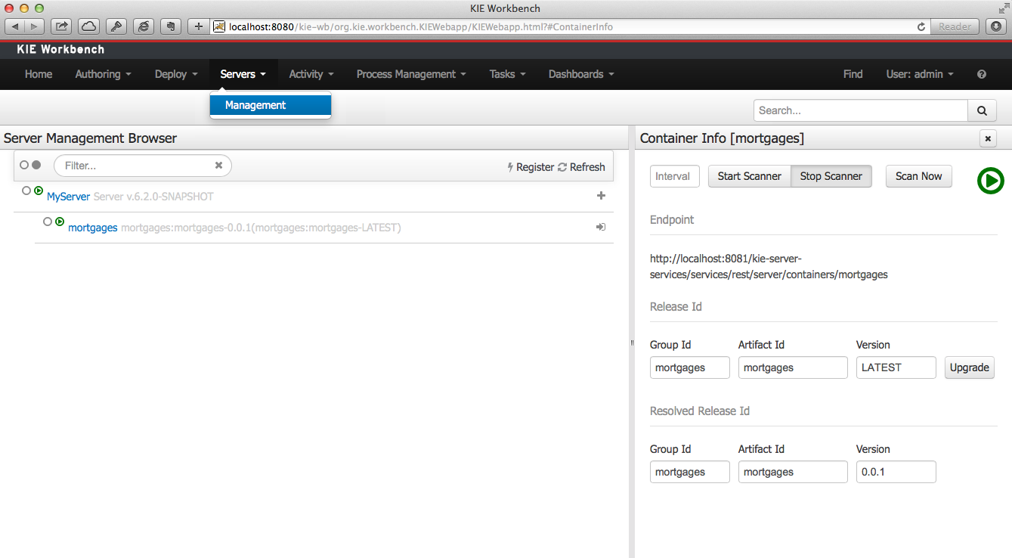Click the large green start container icon
Viewport: 1012px width, 558px height.
pos(990,181)
